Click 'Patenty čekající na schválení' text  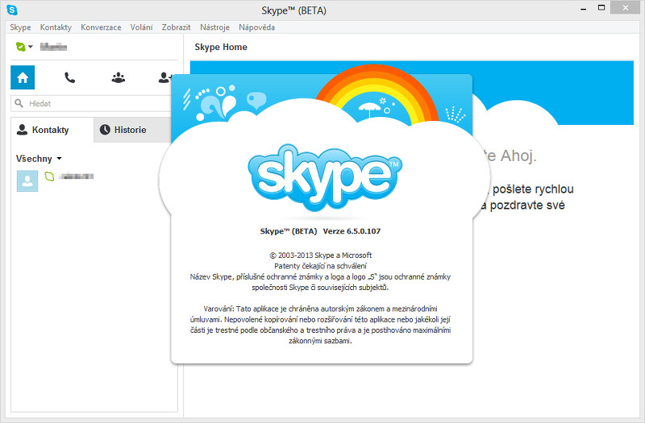[320, 266]
